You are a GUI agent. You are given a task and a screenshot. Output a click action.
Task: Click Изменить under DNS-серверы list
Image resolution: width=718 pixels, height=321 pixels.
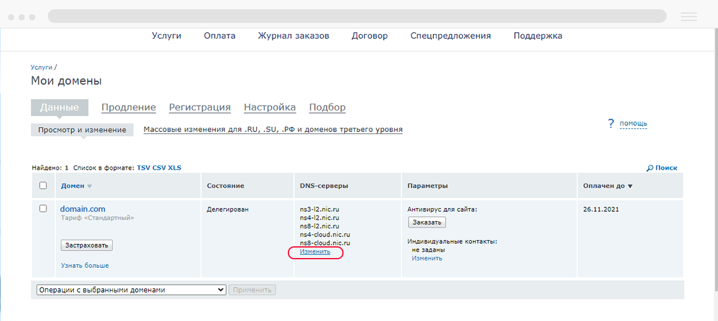(x=315, y=252)
